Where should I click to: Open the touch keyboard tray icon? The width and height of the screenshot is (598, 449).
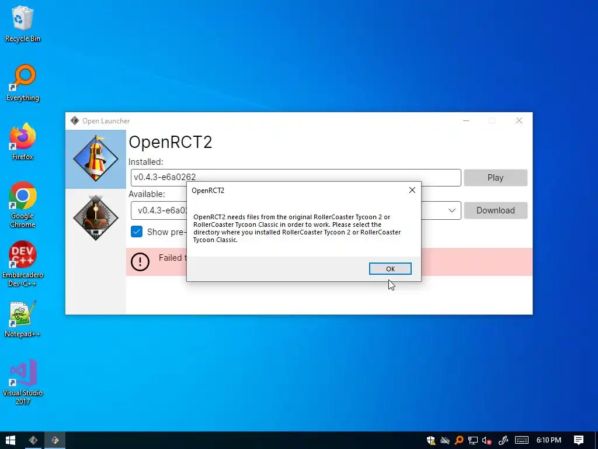point(521,440)
